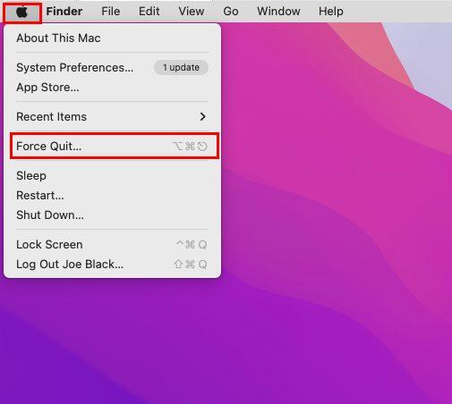Open the Edit menu in menu bar
Screen dimensions: 452x404
tap(149, 12)
